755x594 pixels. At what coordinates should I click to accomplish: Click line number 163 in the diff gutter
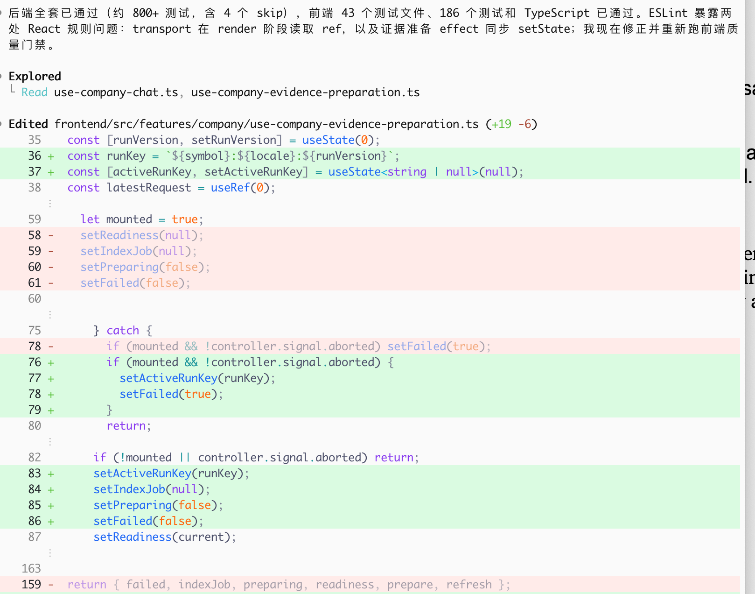(31, 568)
